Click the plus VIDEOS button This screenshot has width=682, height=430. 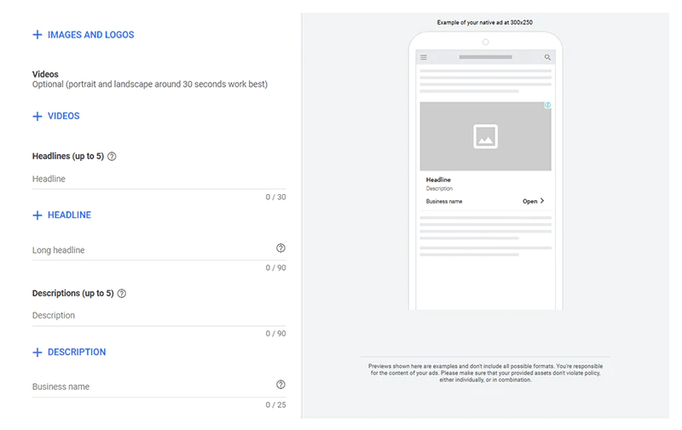56,116
